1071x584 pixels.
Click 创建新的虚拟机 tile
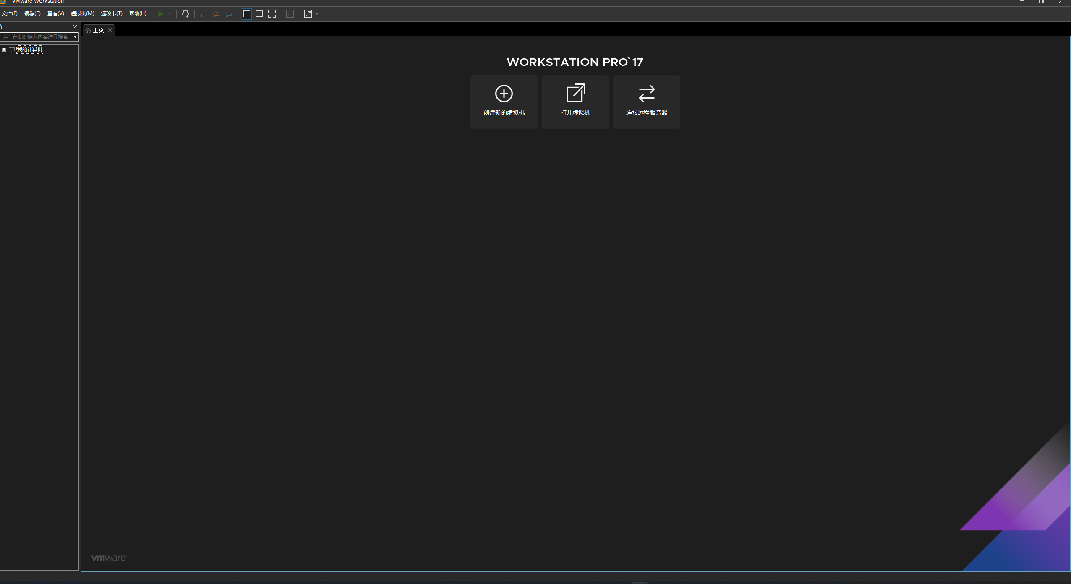pos(504,102)
